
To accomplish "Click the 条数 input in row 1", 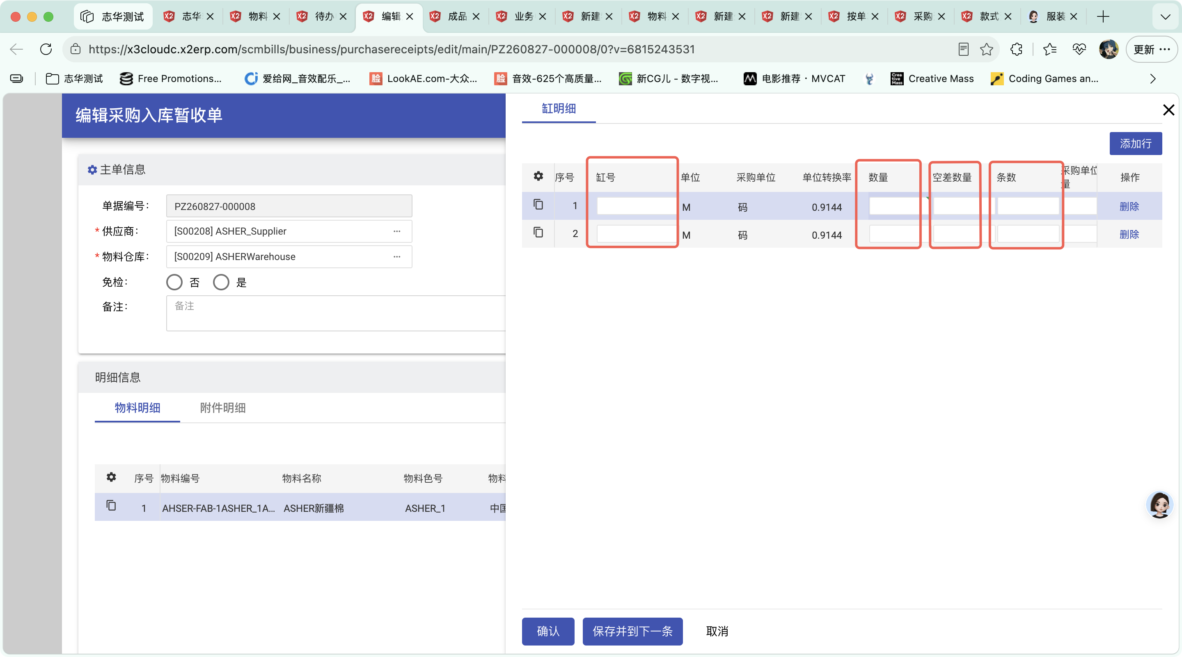I will [1028, 205].
